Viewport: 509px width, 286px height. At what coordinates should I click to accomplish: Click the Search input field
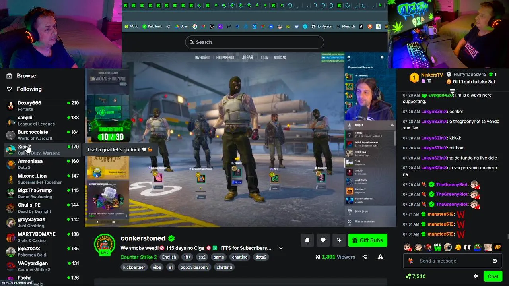click(254, 42)
